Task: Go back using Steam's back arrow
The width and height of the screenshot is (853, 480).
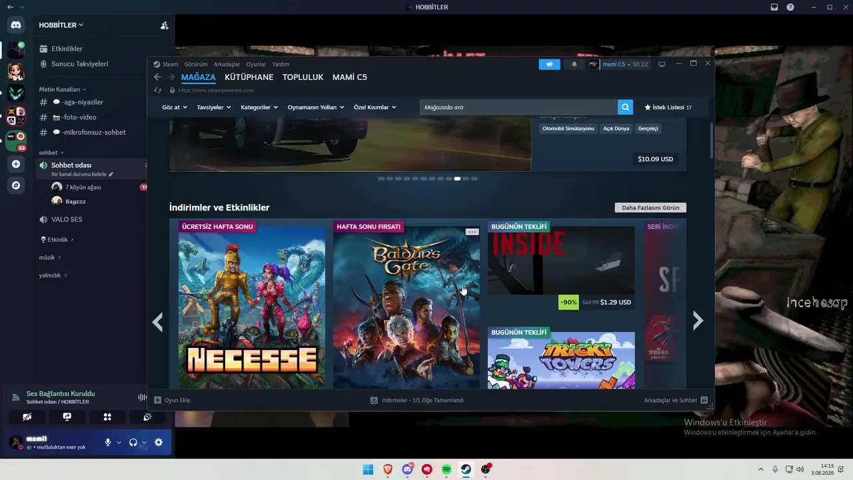Action: pyautogui.click(x=157, y=77)
